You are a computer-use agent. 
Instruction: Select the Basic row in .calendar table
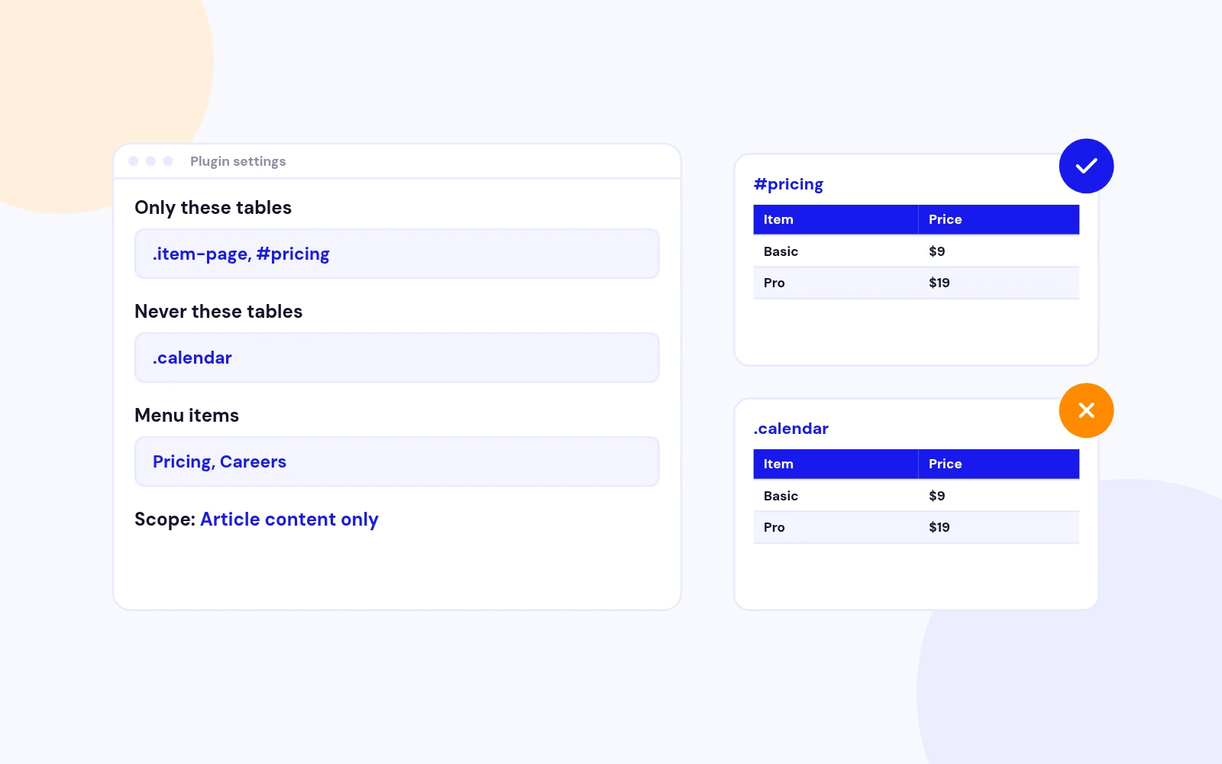(x=916, y=496)
